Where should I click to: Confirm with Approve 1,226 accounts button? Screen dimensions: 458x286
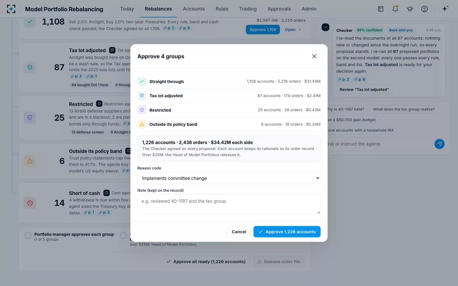coord(287,232)
